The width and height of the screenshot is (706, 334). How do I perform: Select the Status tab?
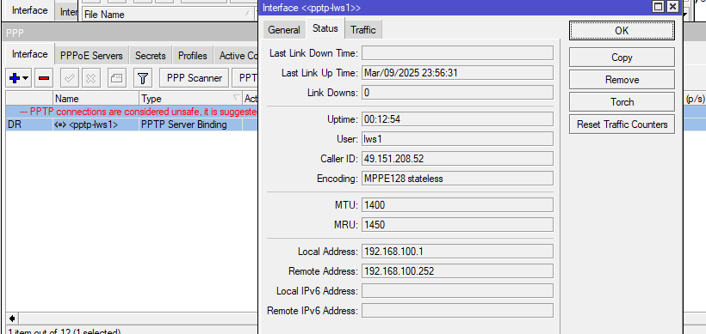325,28
